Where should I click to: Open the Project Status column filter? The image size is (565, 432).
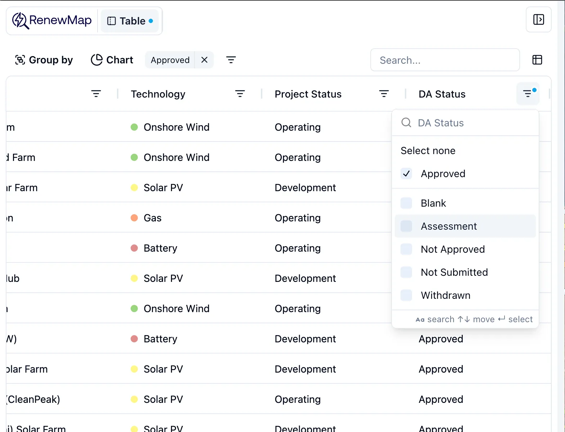click(384, 94)
